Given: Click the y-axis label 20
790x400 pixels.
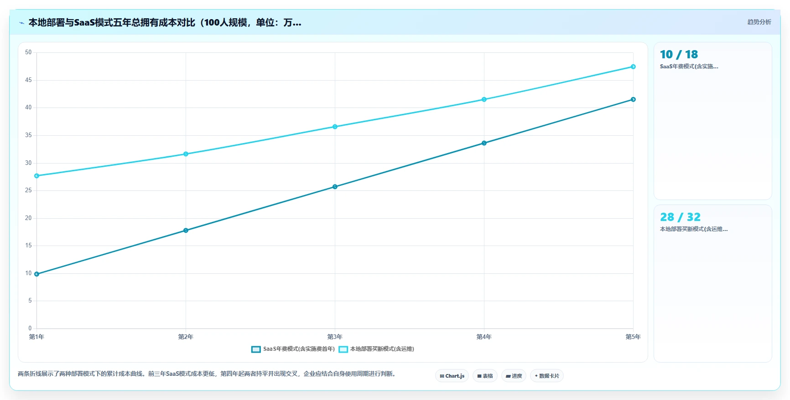Looking at the screenshot, I should click(x=28, y=218).
